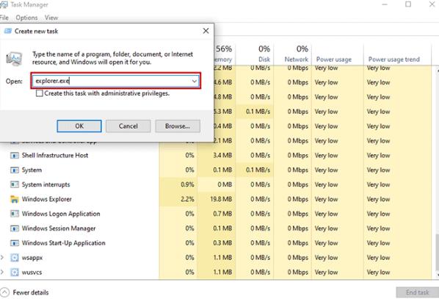
Task: Select the wusvcs process name
Action: click(x=32, y=273)
